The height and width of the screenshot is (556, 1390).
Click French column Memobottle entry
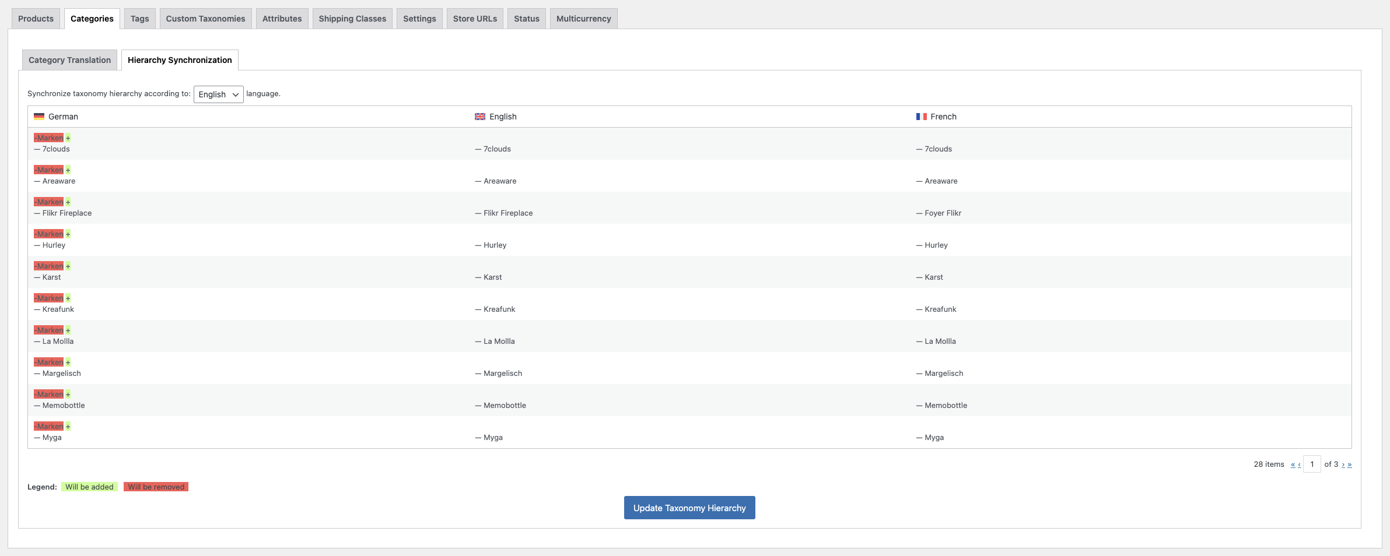coord(941,406)
